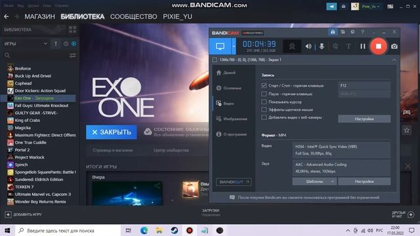Screen dimensions: 420x236
Task: Open Изображения tab in Bandicam
Action: coord(232,119)
